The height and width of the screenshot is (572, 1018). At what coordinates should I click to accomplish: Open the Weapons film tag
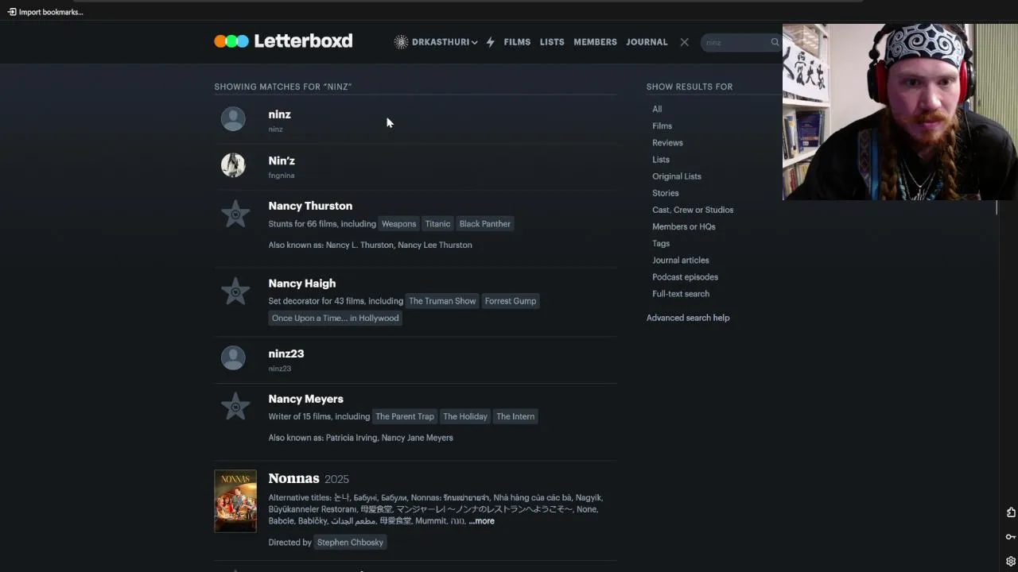pyautogui.click(x=398, y=224)
